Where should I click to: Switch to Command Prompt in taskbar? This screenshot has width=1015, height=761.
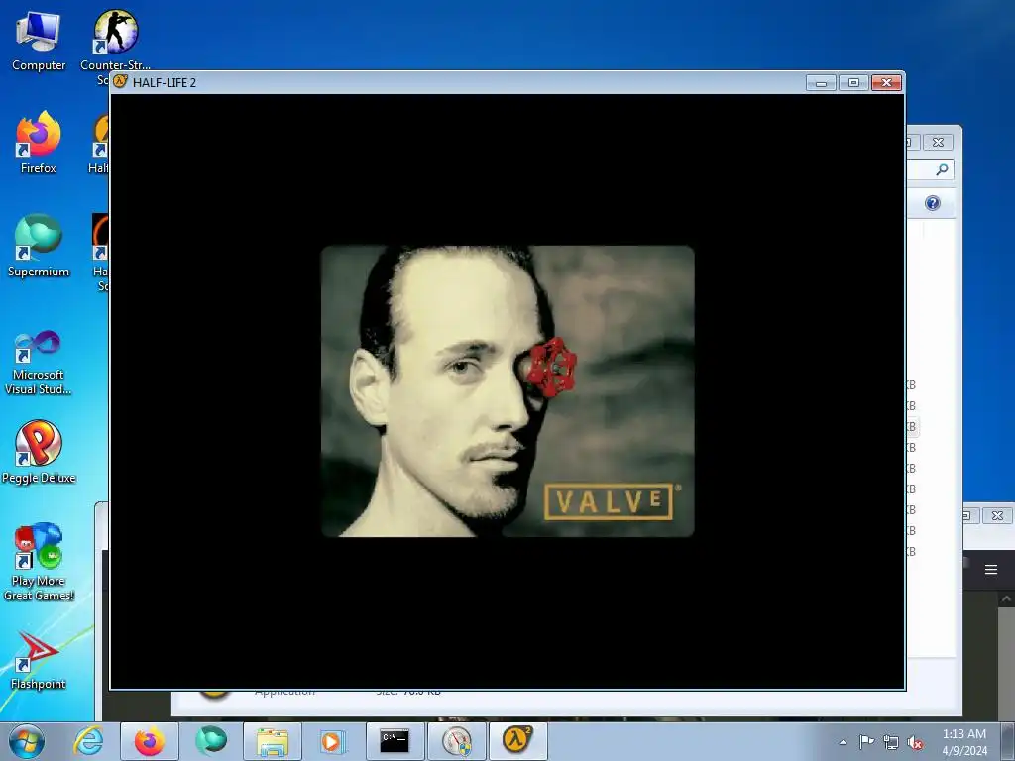395,741
